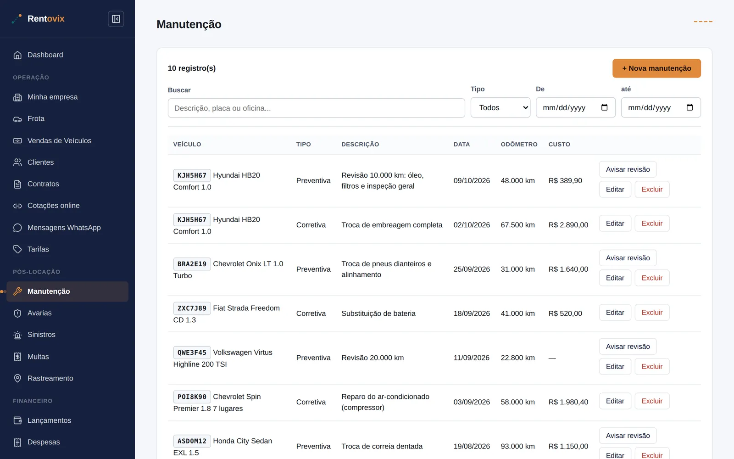Click the Rastreamento map pin icon
Image resolution: width=734 pixels, height=459 pixels.
17,378
